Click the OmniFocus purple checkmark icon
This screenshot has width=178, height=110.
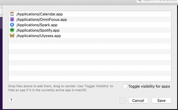(12, 19)
